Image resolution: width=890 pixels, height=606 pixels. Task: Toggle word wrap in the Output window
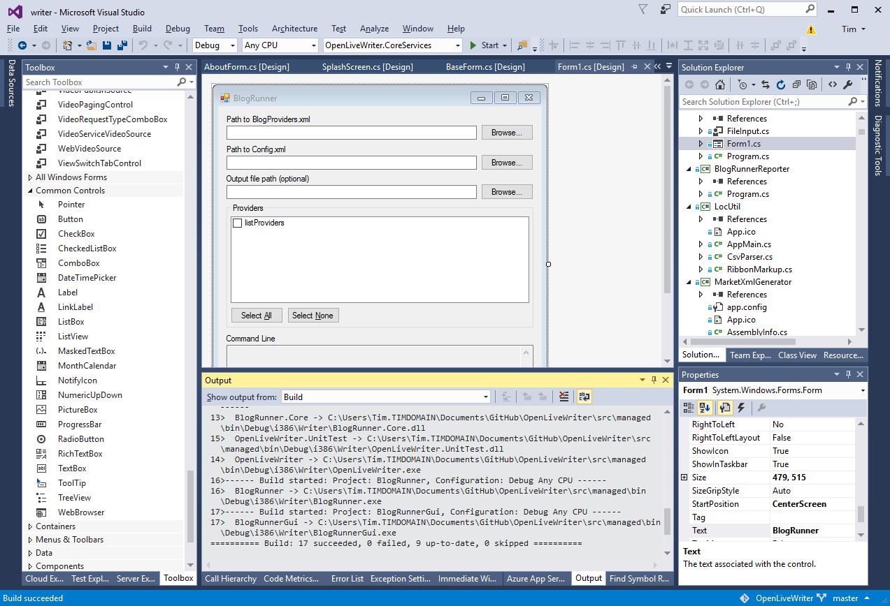584,397
